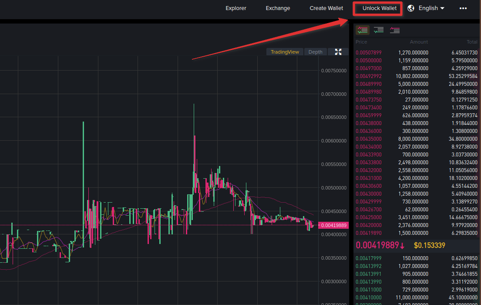Click the 0.00419889 price label on chart axis
Image resolution: width=481 pixels, height=305 pixels.
point(333,225)
